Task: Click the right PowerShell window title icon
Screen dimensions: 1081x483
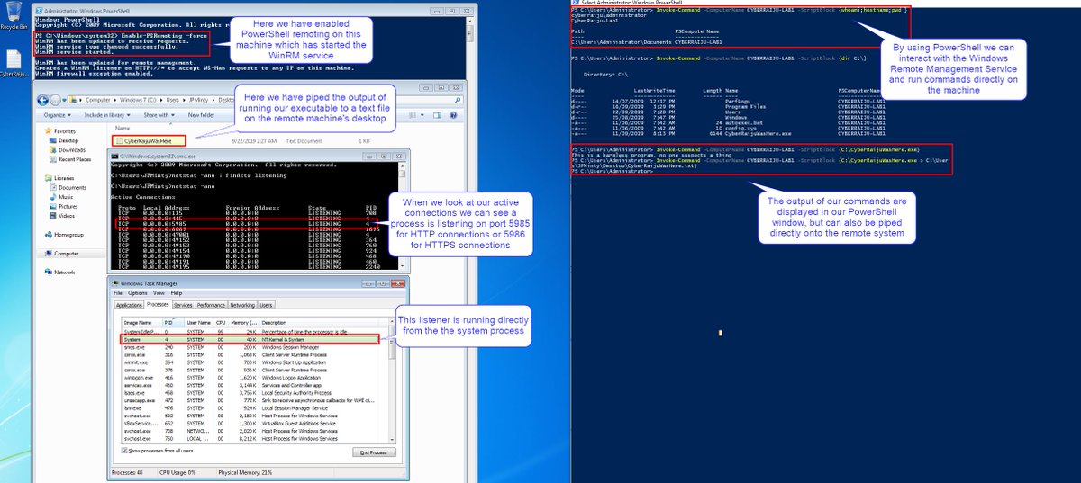Action: [x=576, y=3]
